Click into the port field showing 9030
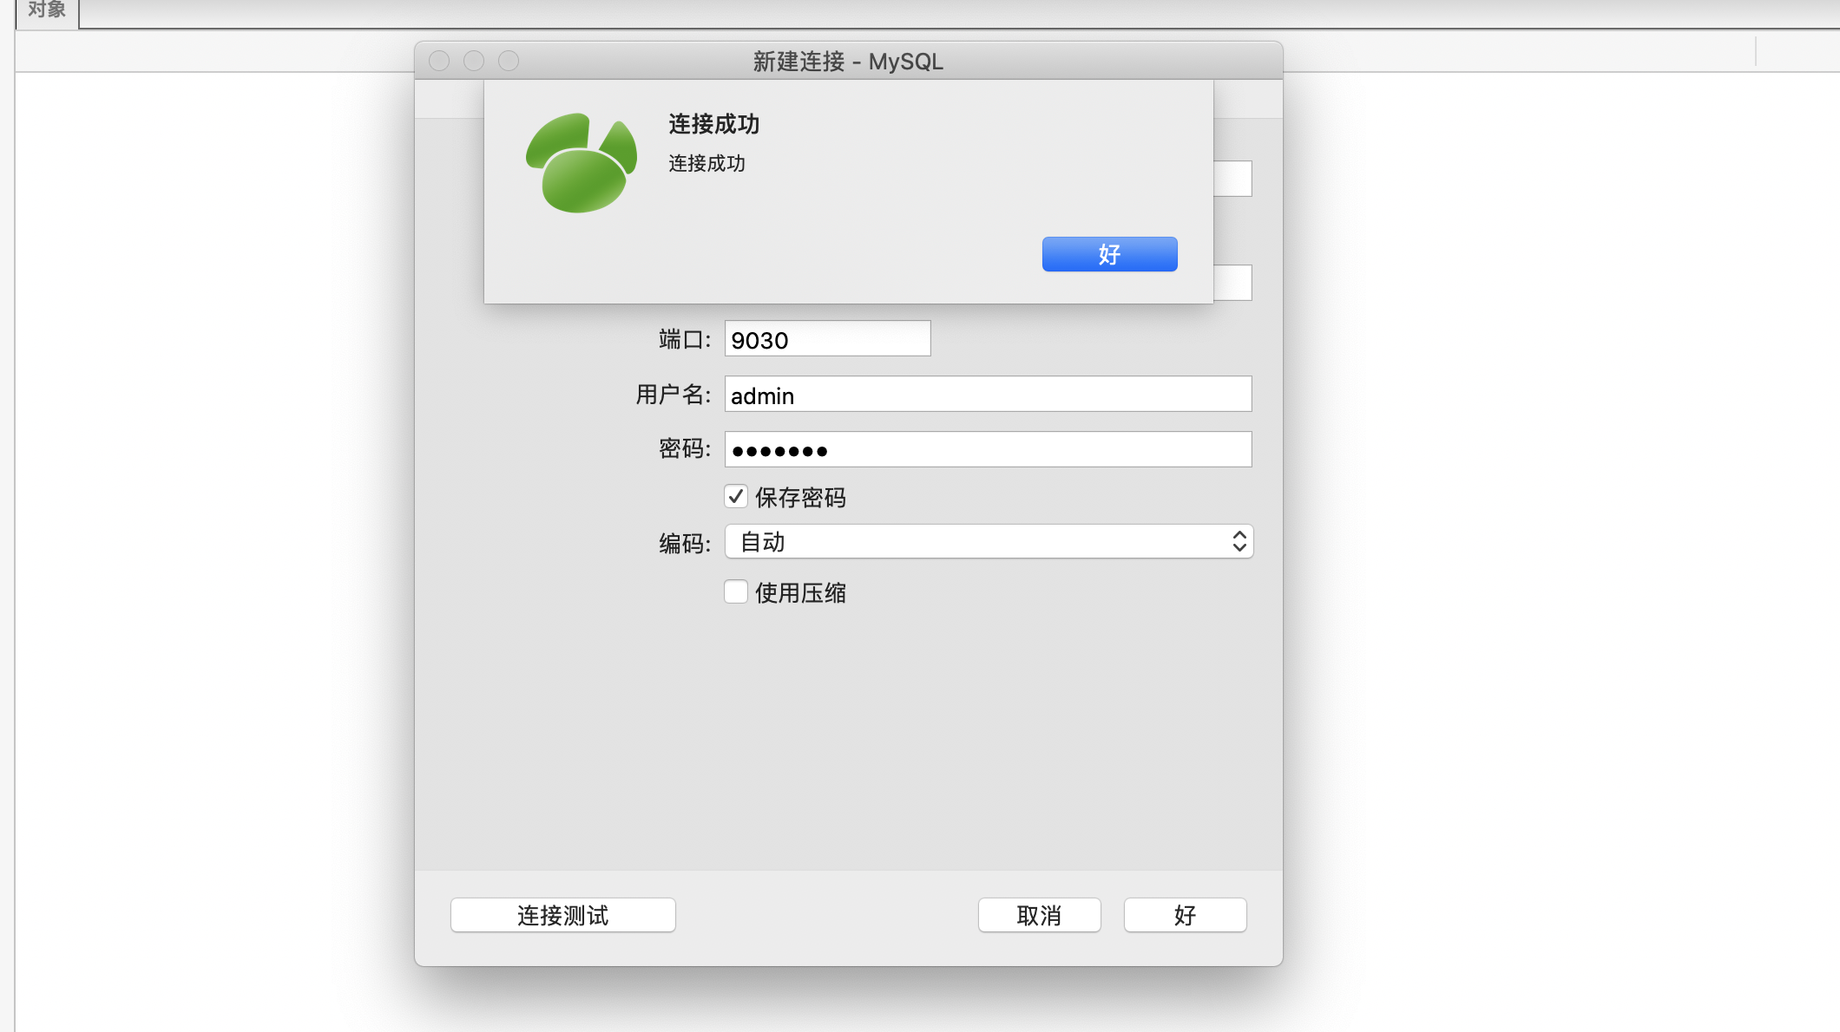The height and width of the screenshot is (1032, 1840). point(827,339)
